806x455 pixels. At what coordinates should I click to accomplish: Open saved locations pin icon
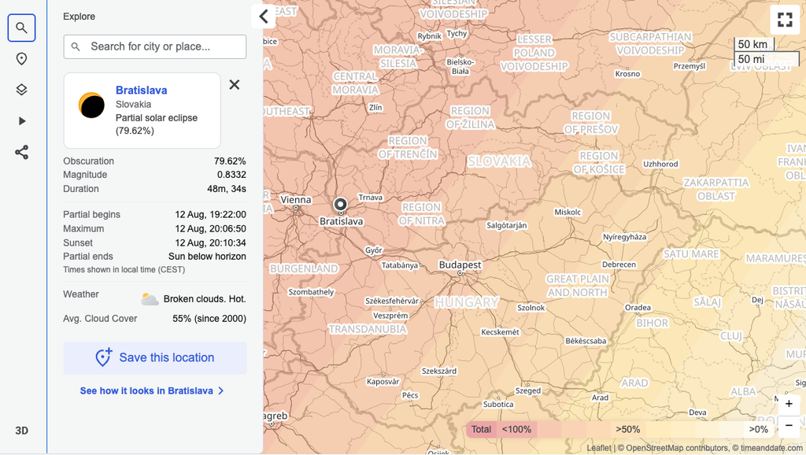click(x=21, y=59)
